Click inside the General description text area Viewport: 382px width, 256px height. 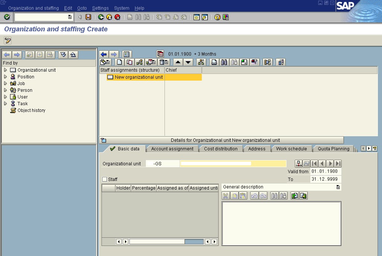point(281,224)
